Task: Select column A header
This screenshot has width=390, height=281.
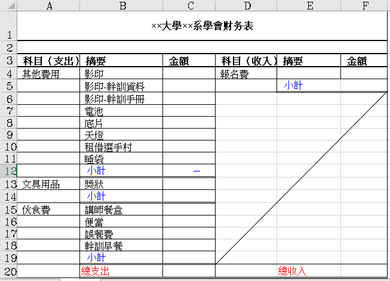Action: (x=49, y=6)
